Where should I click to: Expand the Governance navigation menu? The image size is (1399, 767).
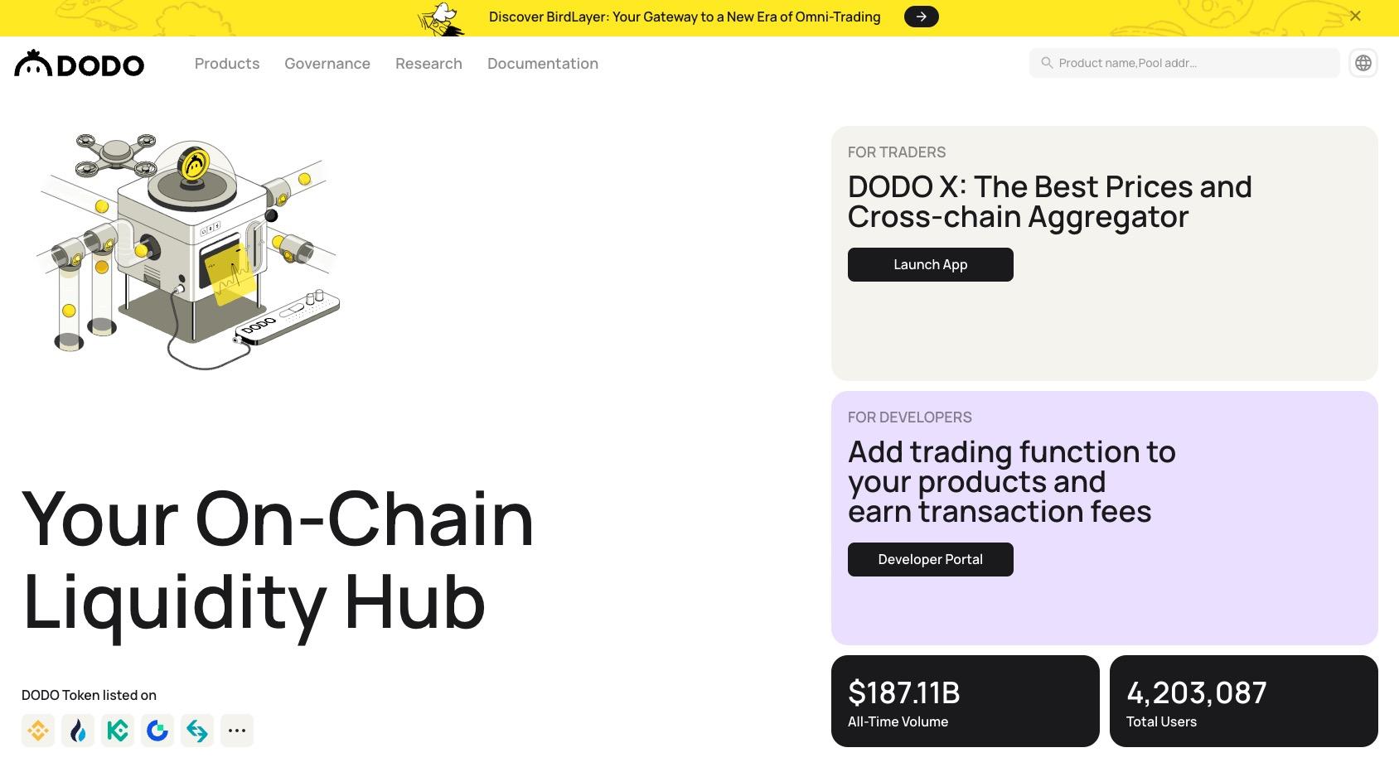327,64
